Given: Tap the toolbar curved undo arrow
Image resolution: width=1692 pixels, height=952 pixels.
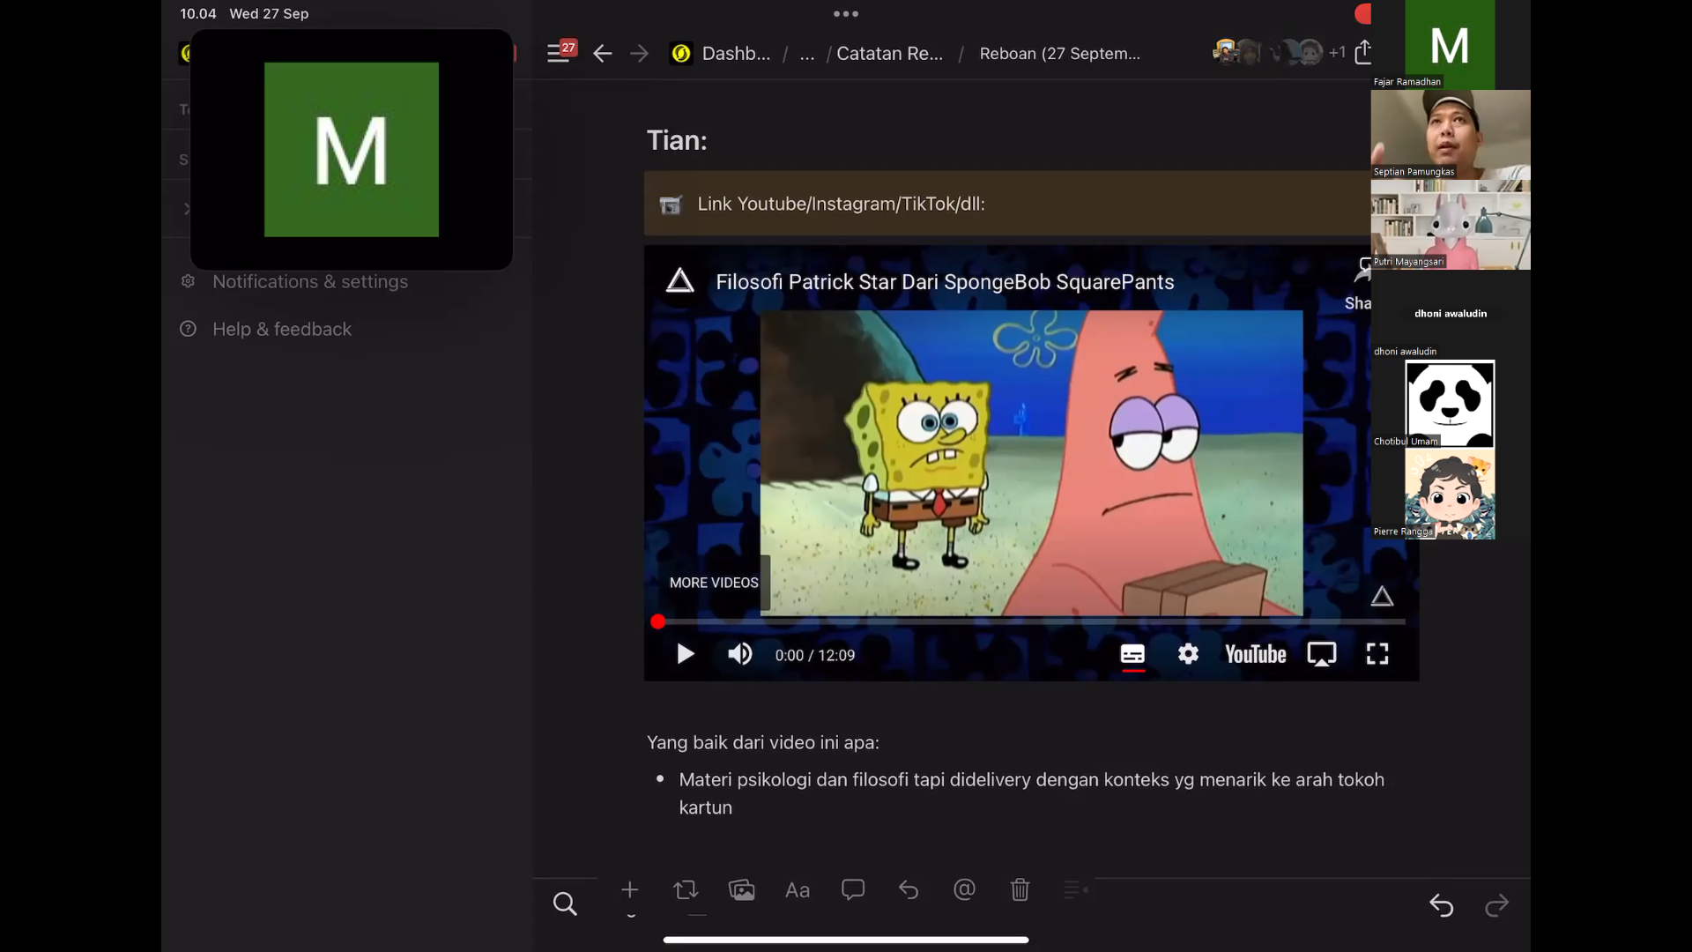Looking at the screenshot, I should [909, 890].
